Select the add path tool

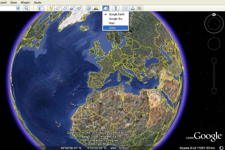point(65,8)
